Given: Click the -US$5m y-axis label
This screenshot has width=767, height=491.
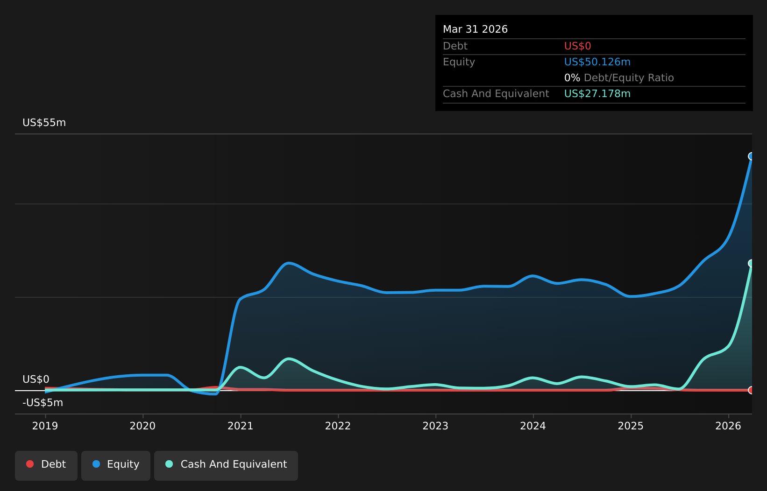Looking at the screenshot, I should (x=43, y=403).
